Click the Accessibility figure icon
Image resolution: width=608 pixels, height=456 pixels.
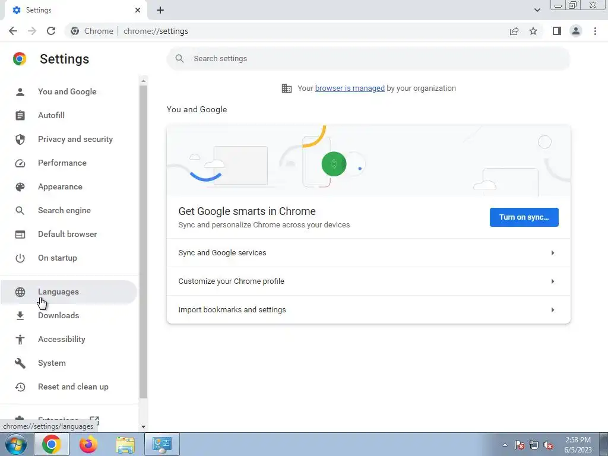coord(20,340)
